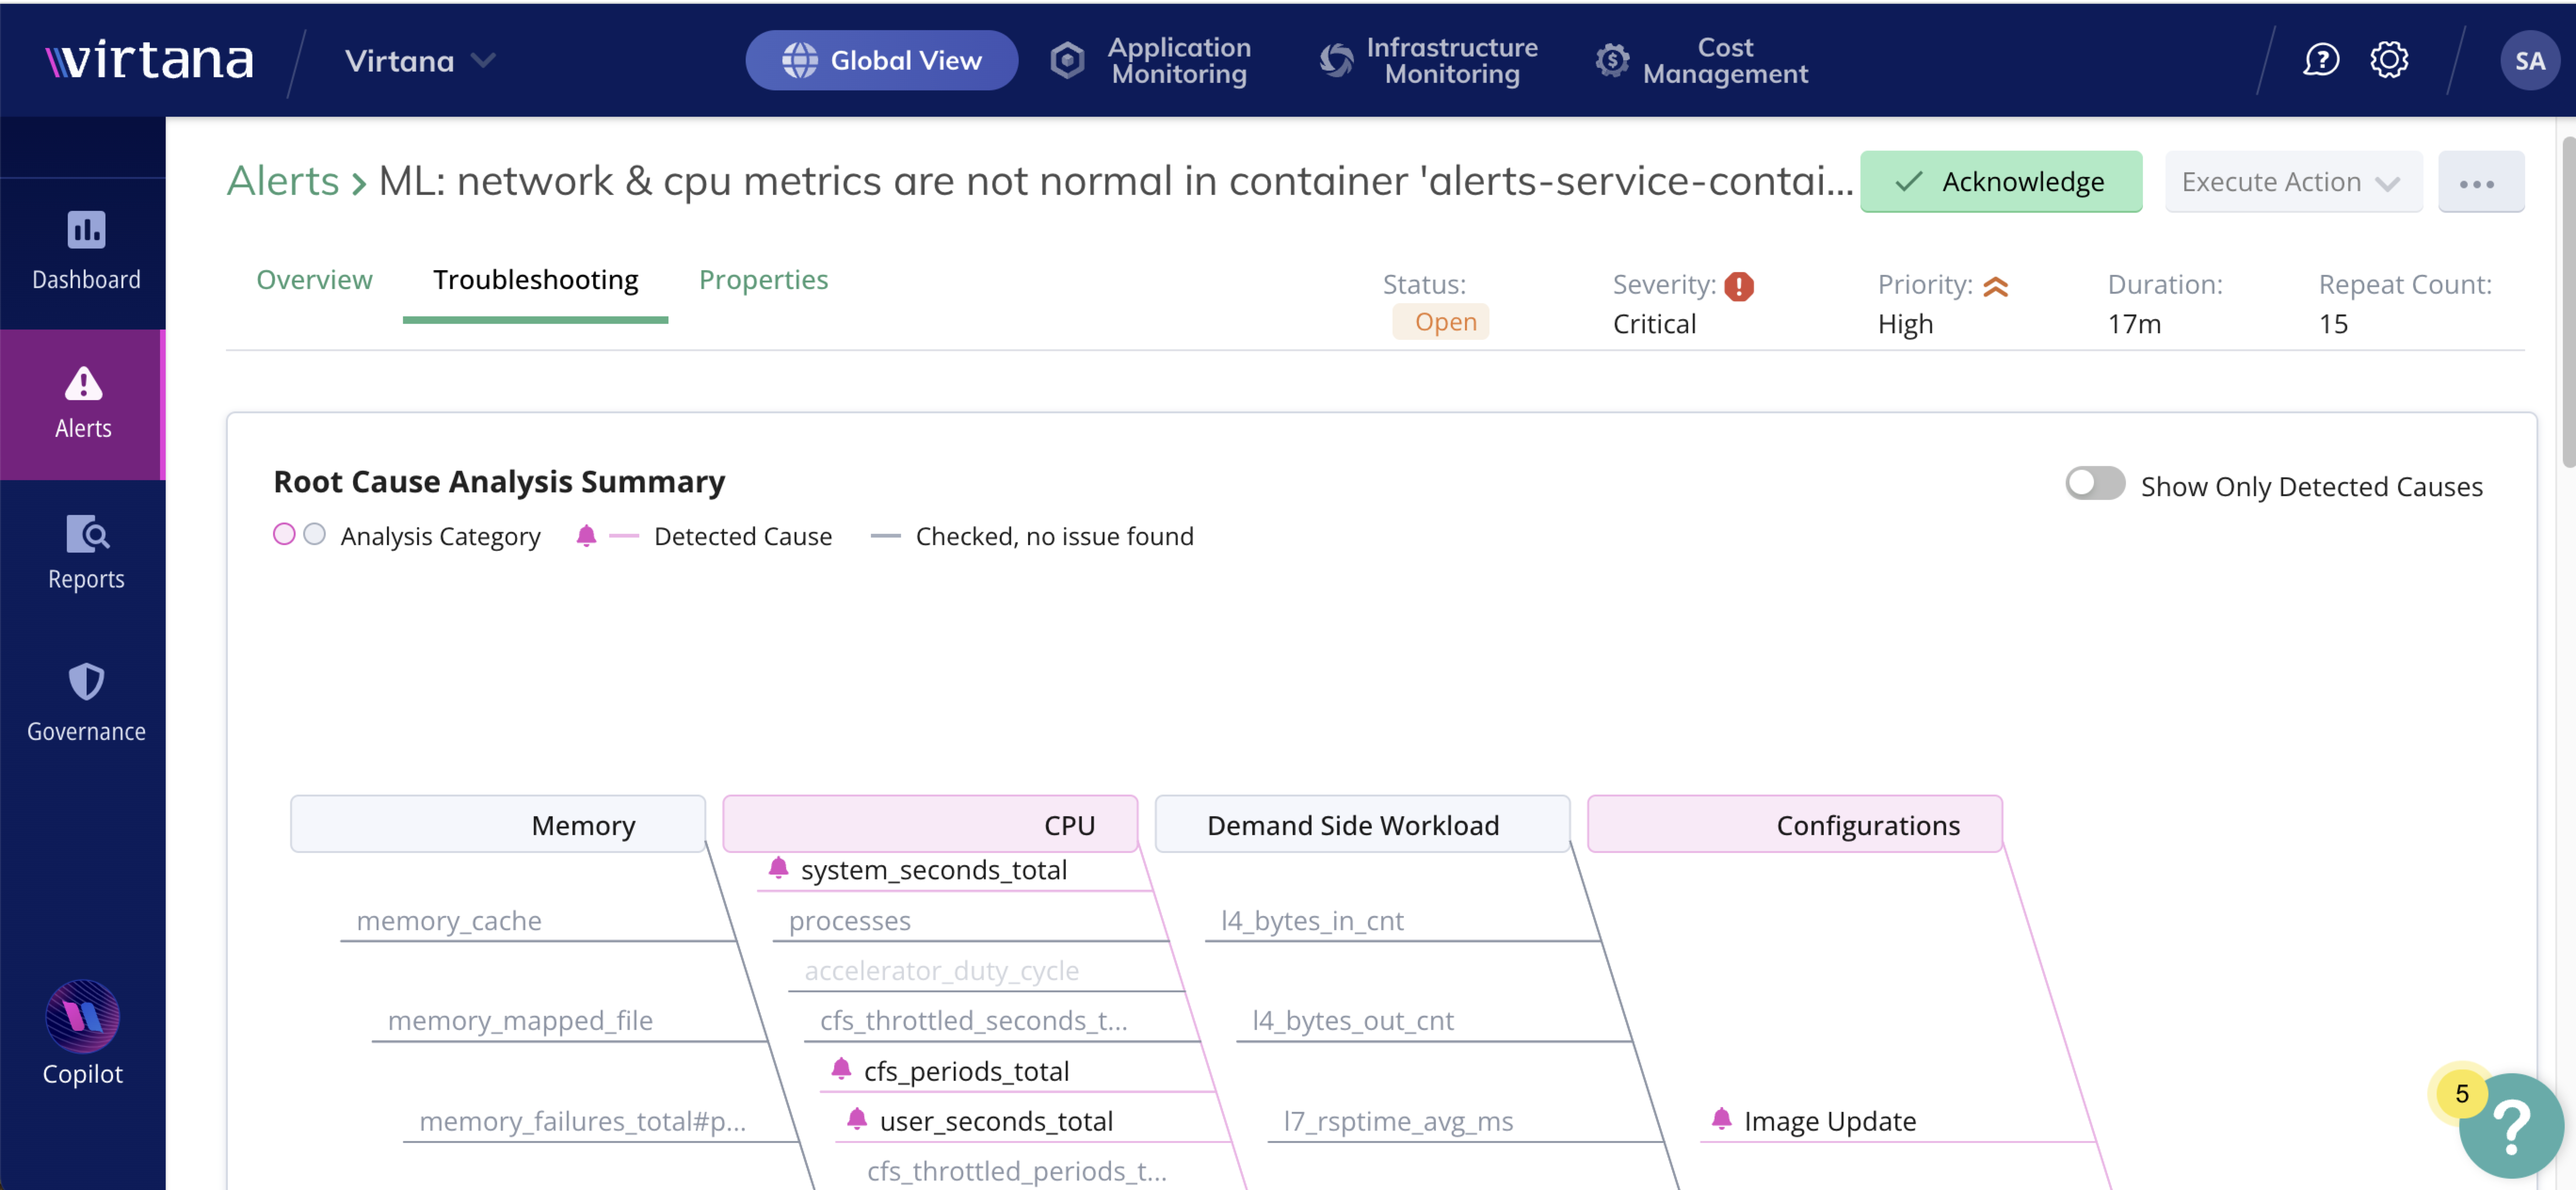Click the Detected Cause legend bell icon

587,536
